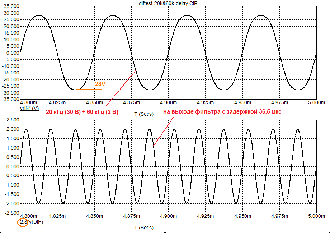Click 4.900m on the v(DIF) time axis
Screen dimensions: 330x234
click(x=169, y=216)
